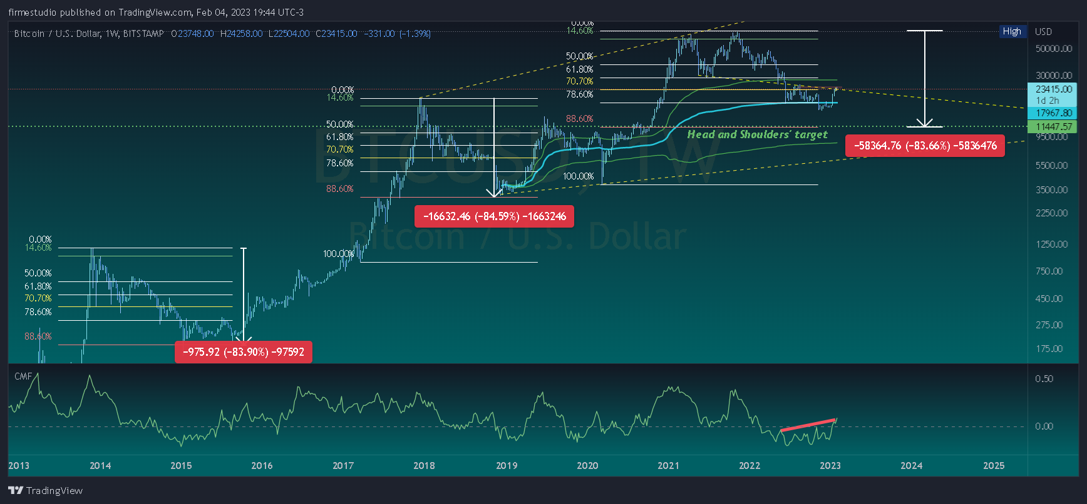Click the red divergence trendline on CMF
The image size is (1087, 504).
[x=808, y=425]
